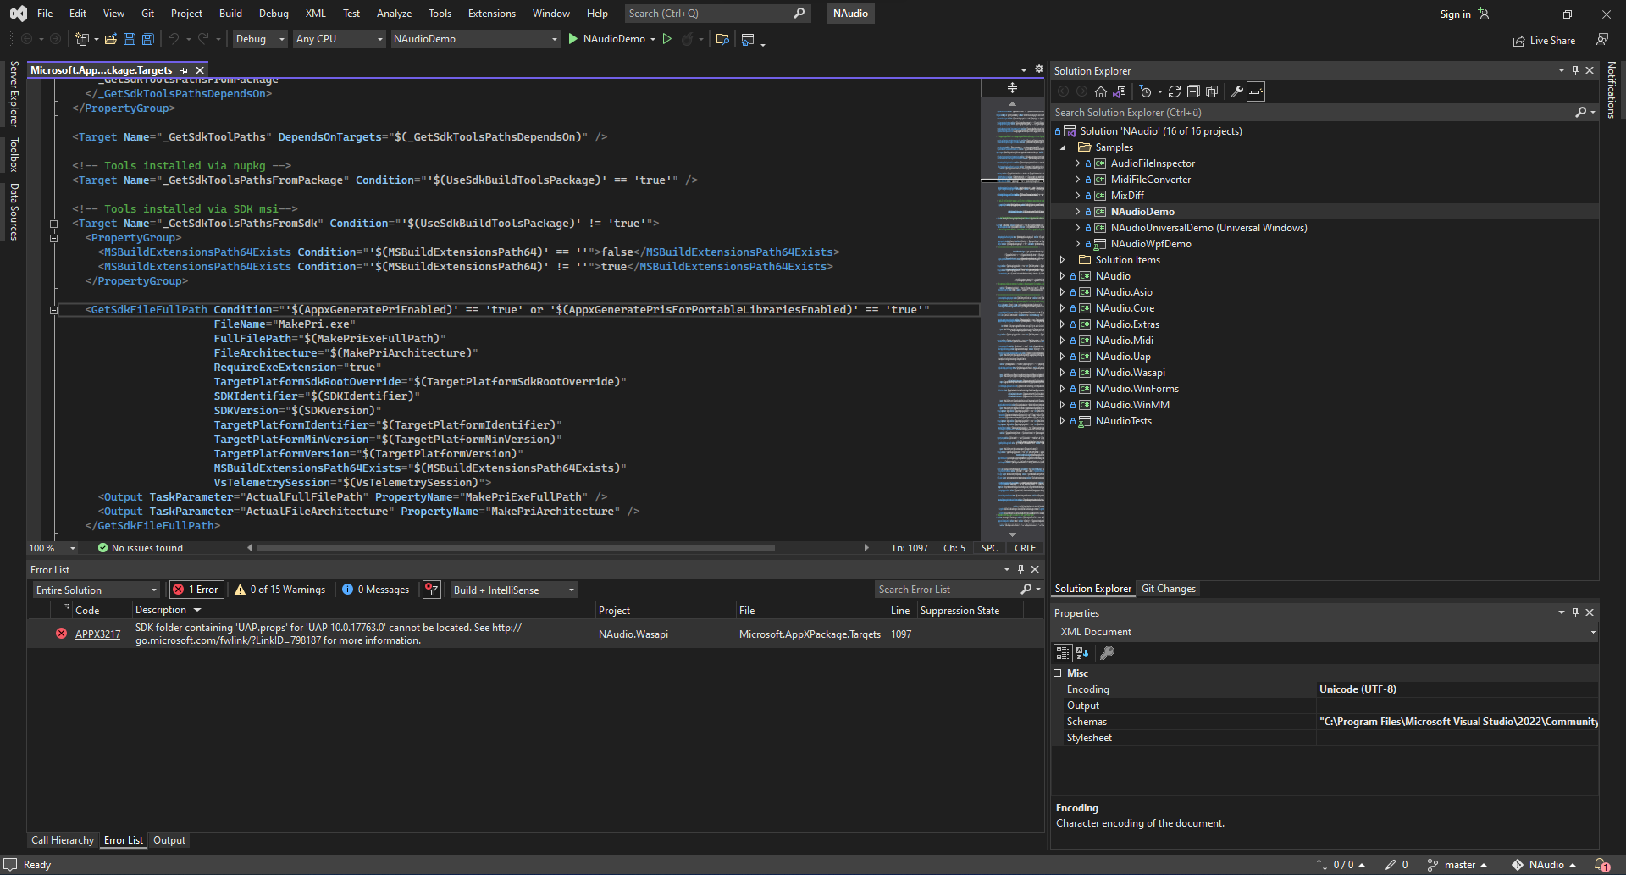Open the Build + IntelliSense dropdown

coord(512,589)
